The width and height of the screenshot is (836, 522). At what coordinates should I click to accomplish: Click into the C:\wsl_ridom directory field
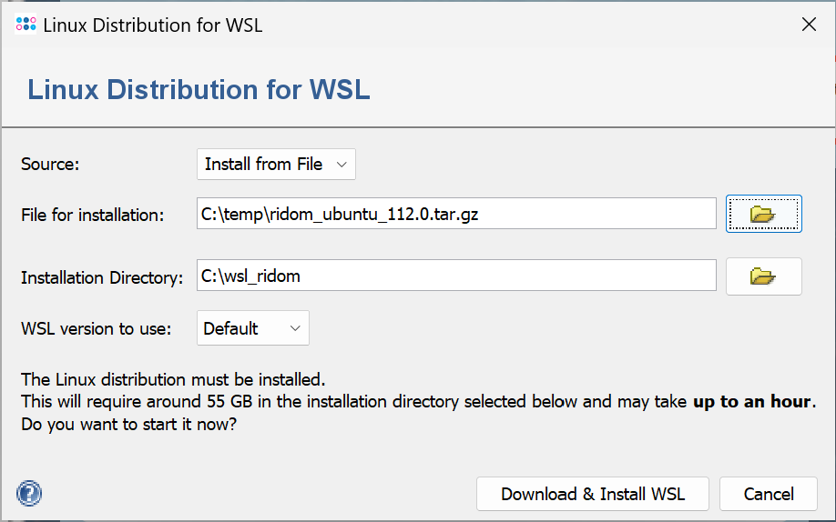click(456, 276)
